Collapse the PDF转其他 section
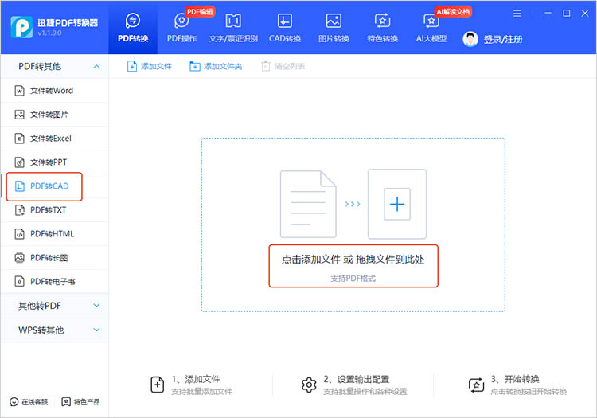The height and width of the screenshot is (418, 597). pos(96,67)
